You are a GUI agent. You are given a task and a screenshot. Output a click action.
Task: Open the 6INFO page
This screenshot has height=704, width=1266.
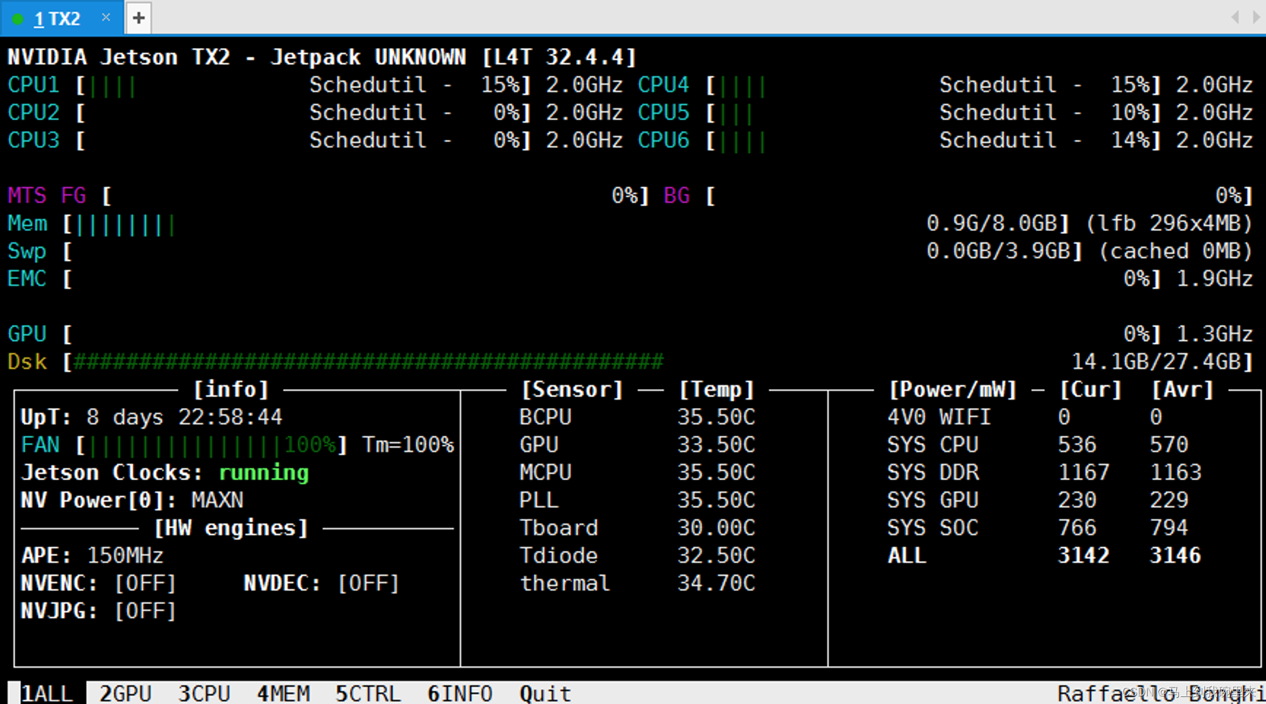tap(460, 693)
